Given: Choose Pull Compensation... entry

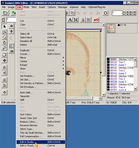Looking at the screenshot, I should pyautogui.click(x=41, y=136).
